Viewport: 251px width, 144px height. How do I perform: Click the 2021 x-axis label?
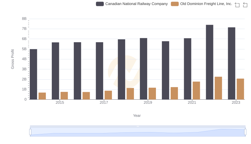(192, 102)
